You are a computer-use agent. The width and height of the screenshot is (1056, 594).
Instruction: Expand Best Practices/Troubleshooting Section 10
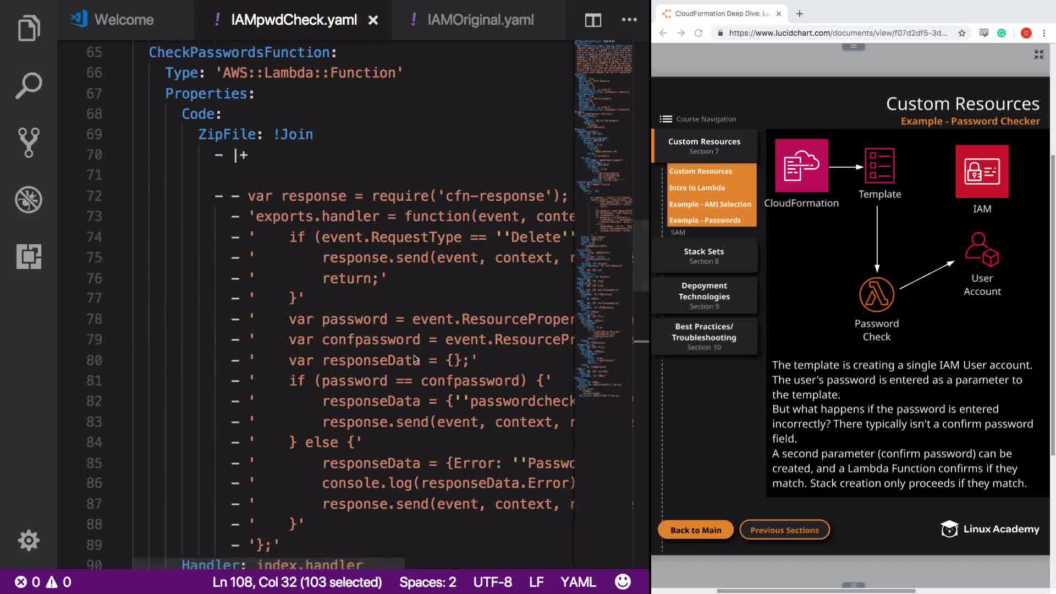pyautogui.click(x=704, y=336)
